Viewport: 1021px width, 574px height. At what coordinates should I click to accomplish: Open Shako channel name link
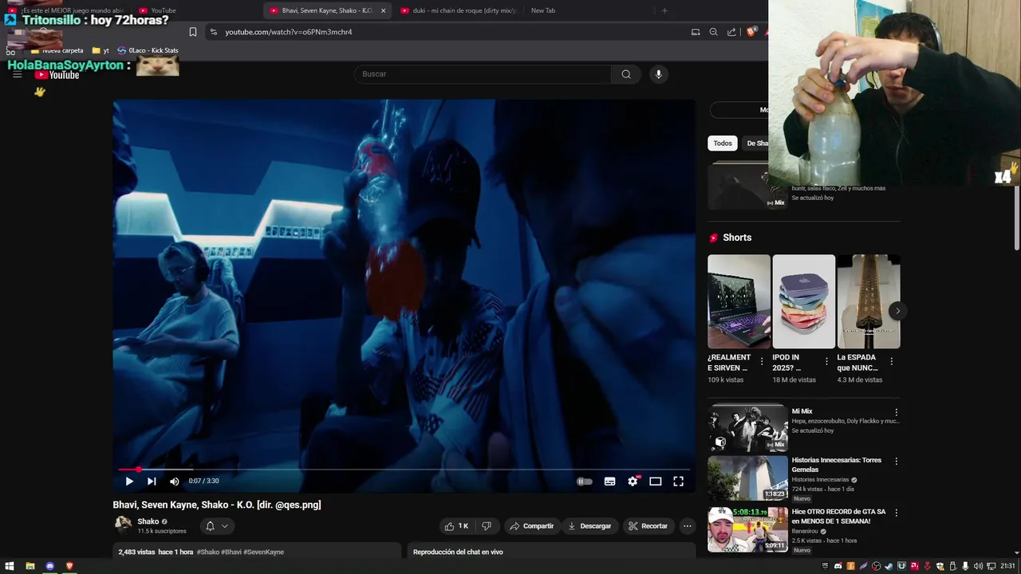[x=148, y=521]
